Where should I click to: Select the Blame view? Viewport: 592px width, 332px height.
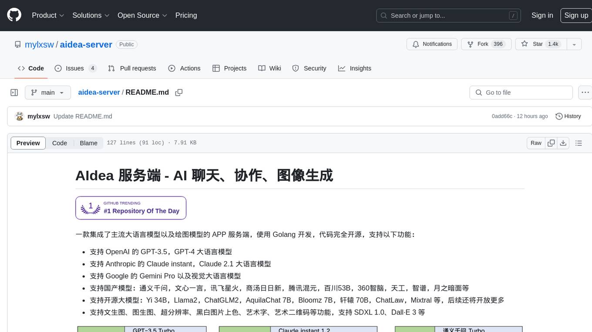88,143
